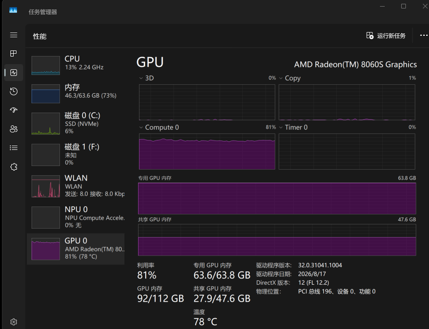Select the WLAN performance item
This screenshot has height=329, width=429.
tap(76, 186)
